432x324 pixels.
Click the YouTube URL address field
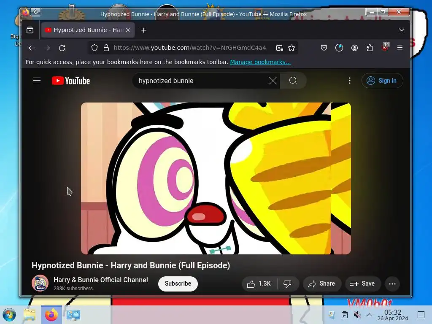190,48
